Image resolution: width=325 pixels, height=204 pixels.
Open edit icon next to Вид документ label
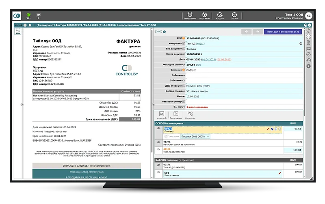(x=184, y=49)
